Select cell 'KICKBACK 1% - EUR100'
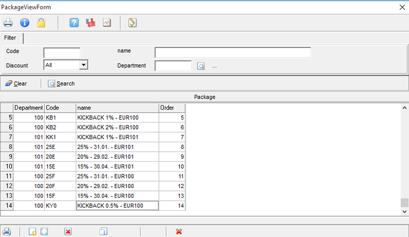The image size is (409, 237). coord(117,117)
